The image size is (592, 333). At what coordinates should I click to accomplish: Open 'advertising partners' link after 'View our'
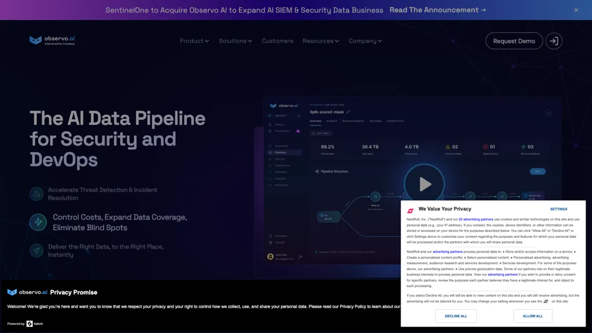coord(502,275)
